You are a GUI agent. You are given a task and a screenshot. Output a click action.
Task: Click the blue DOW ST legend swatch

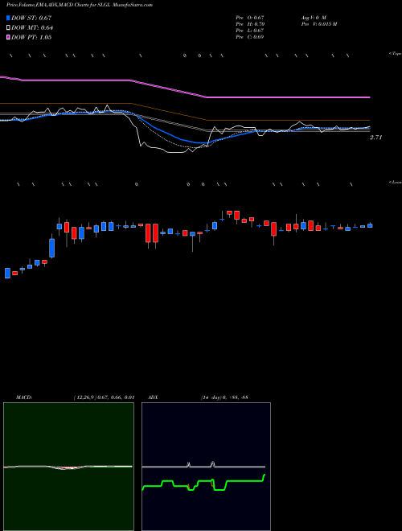point(8,18)
